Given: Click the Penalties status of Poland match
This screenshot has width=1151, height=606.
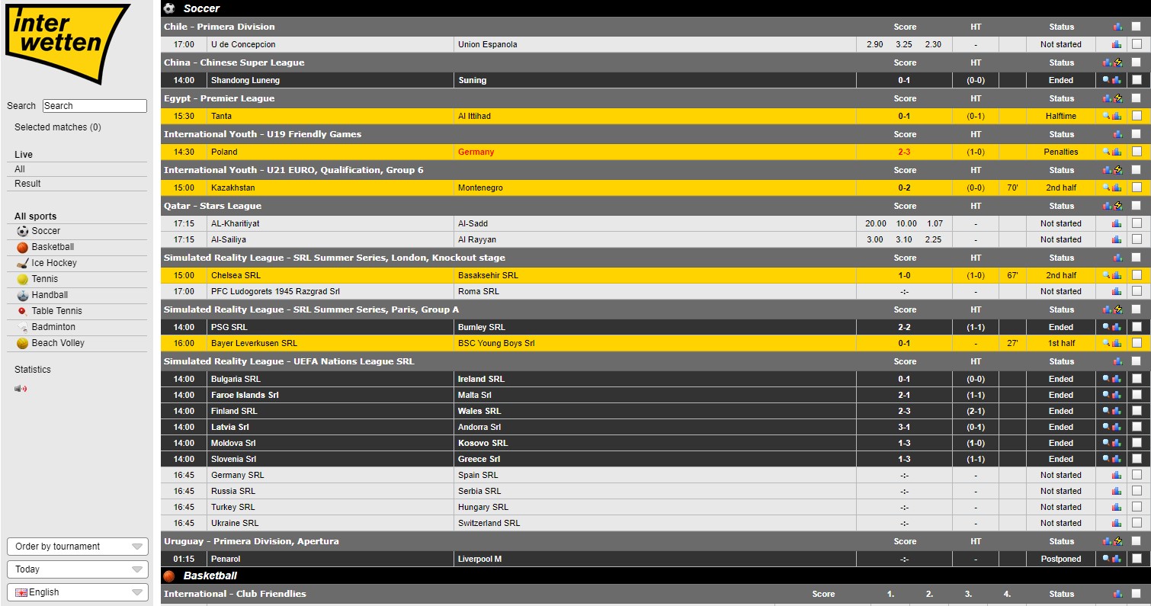Looking at the screenshot, I should (1061, 152).
